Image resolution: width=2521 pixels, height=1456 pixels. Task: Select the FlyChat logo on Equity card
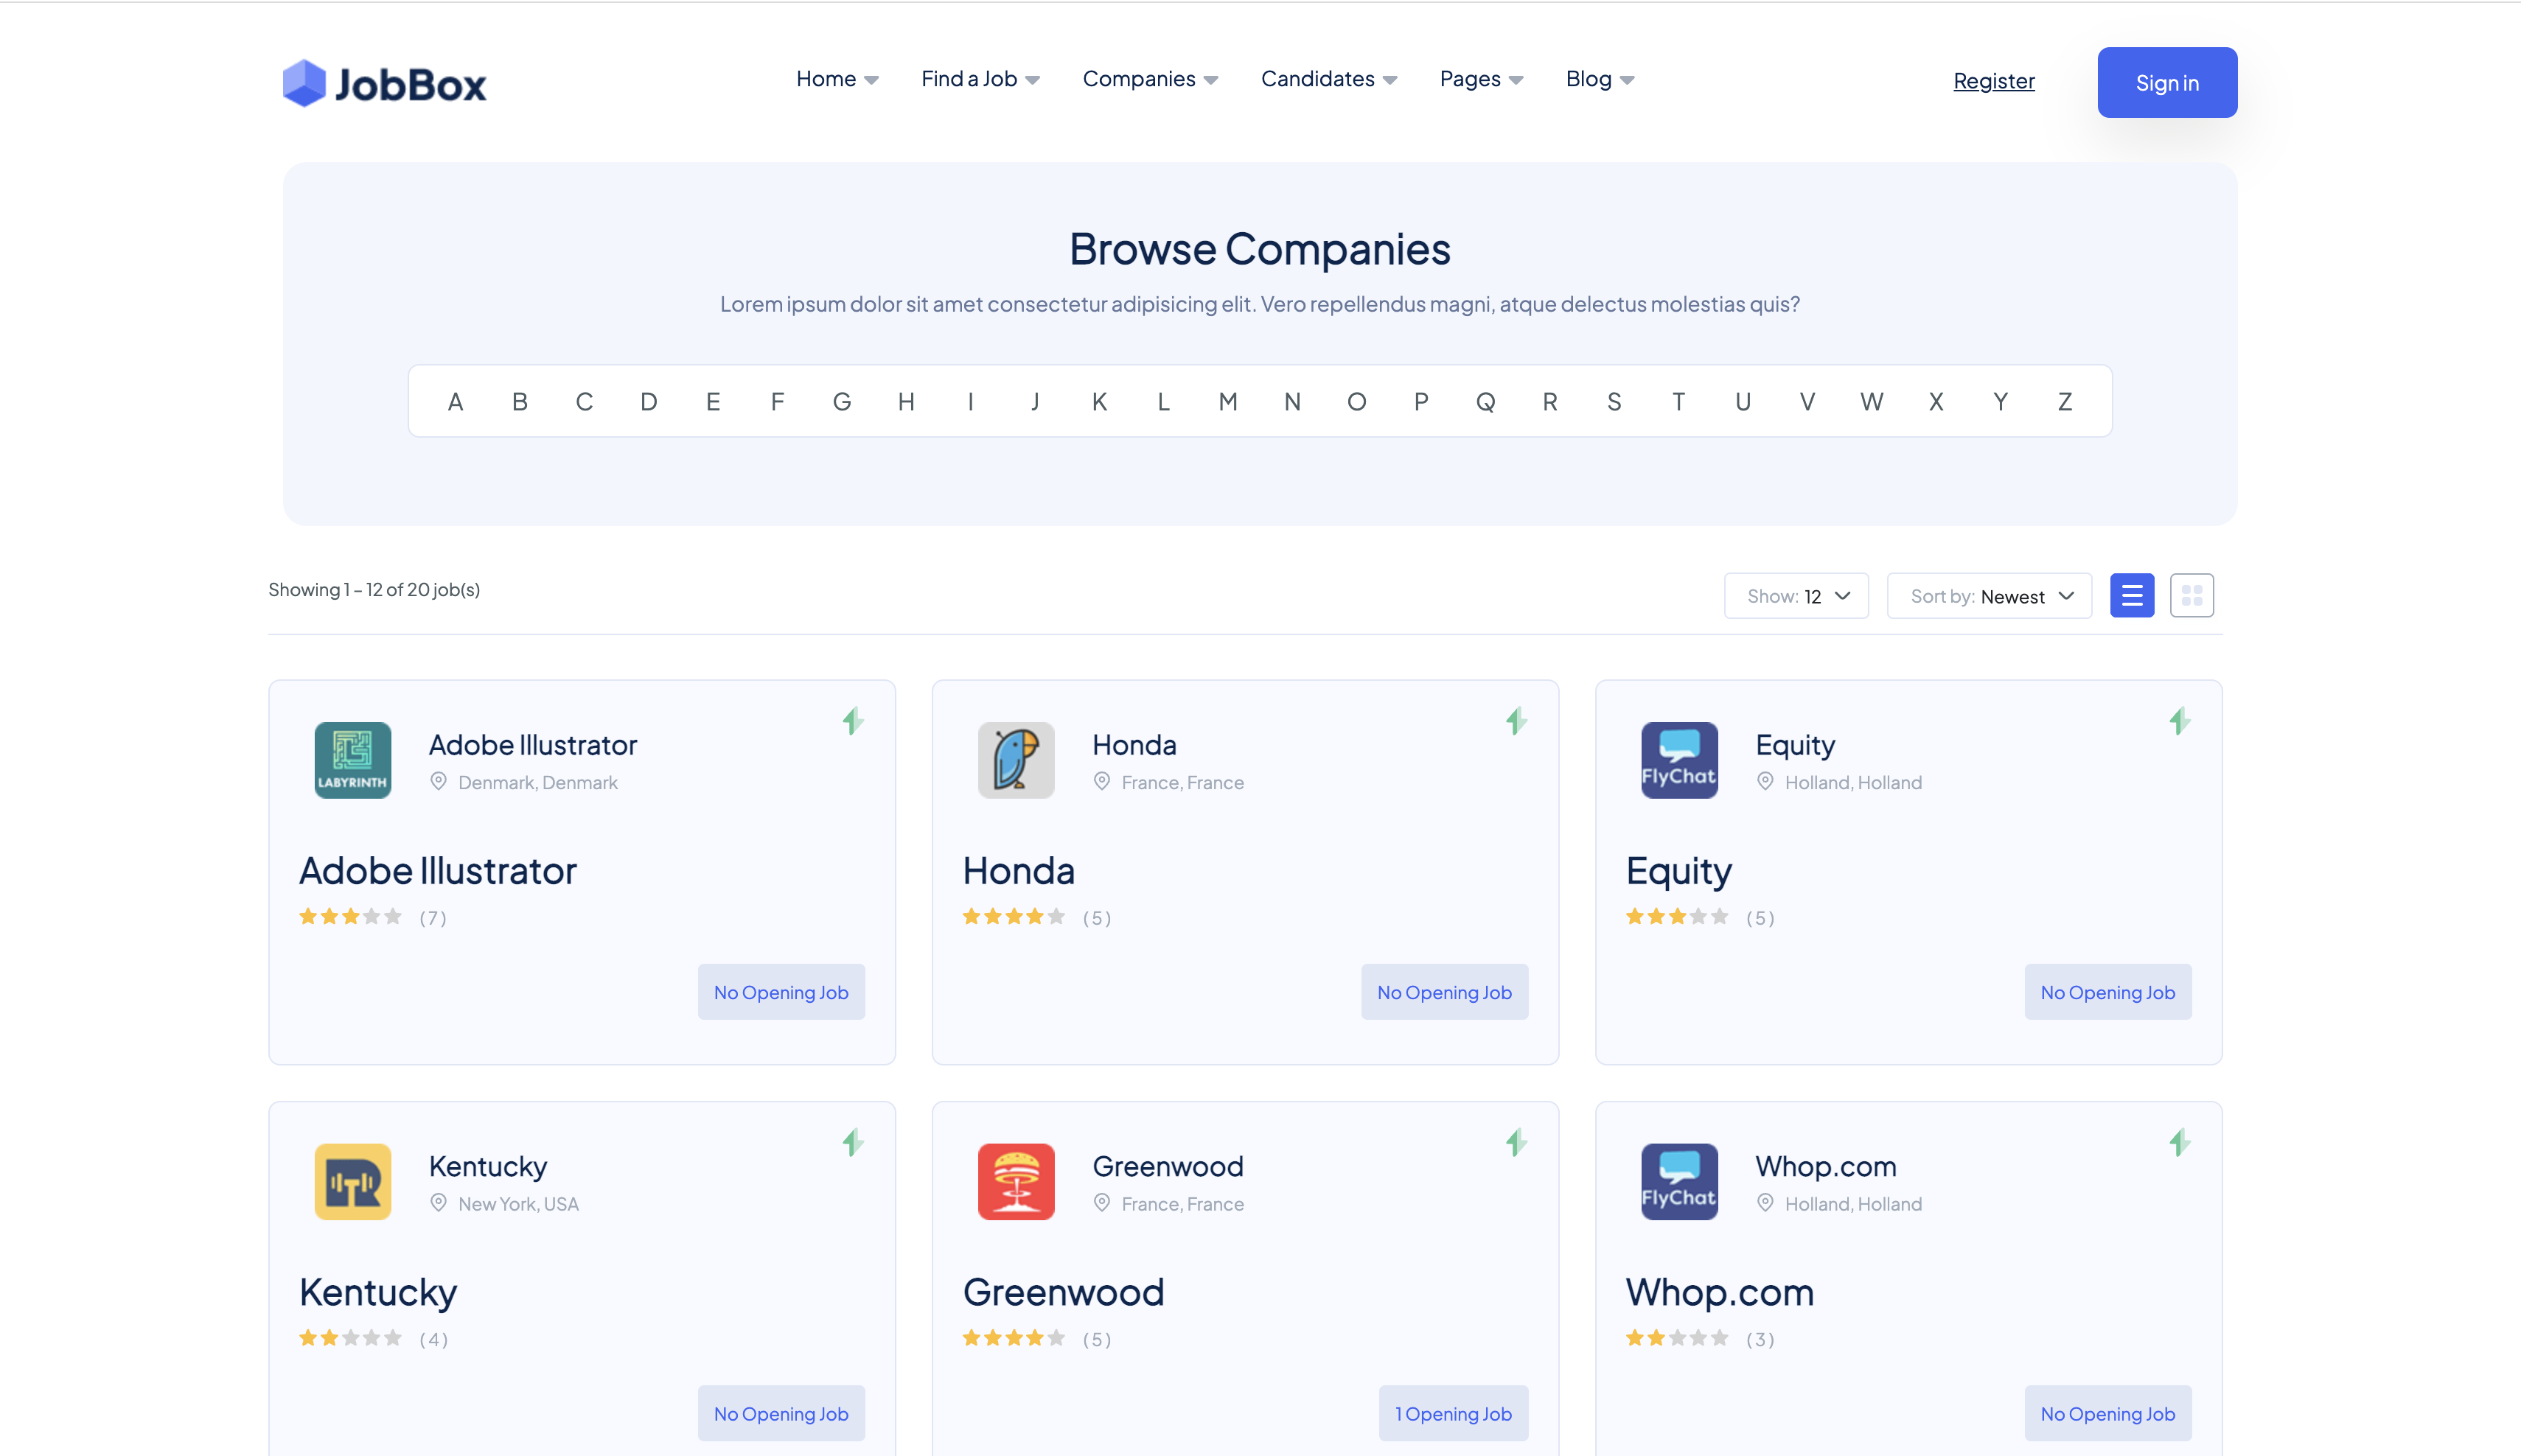click(1678, 760)
